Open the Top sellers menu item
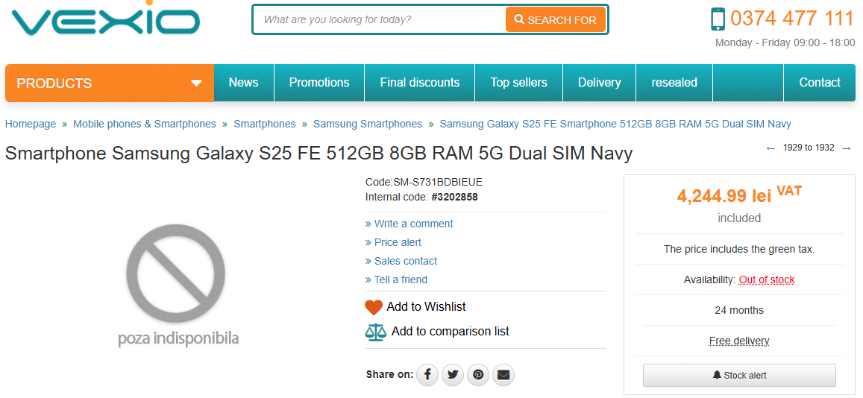Screen dimensions: 863x398 point(518,83)
